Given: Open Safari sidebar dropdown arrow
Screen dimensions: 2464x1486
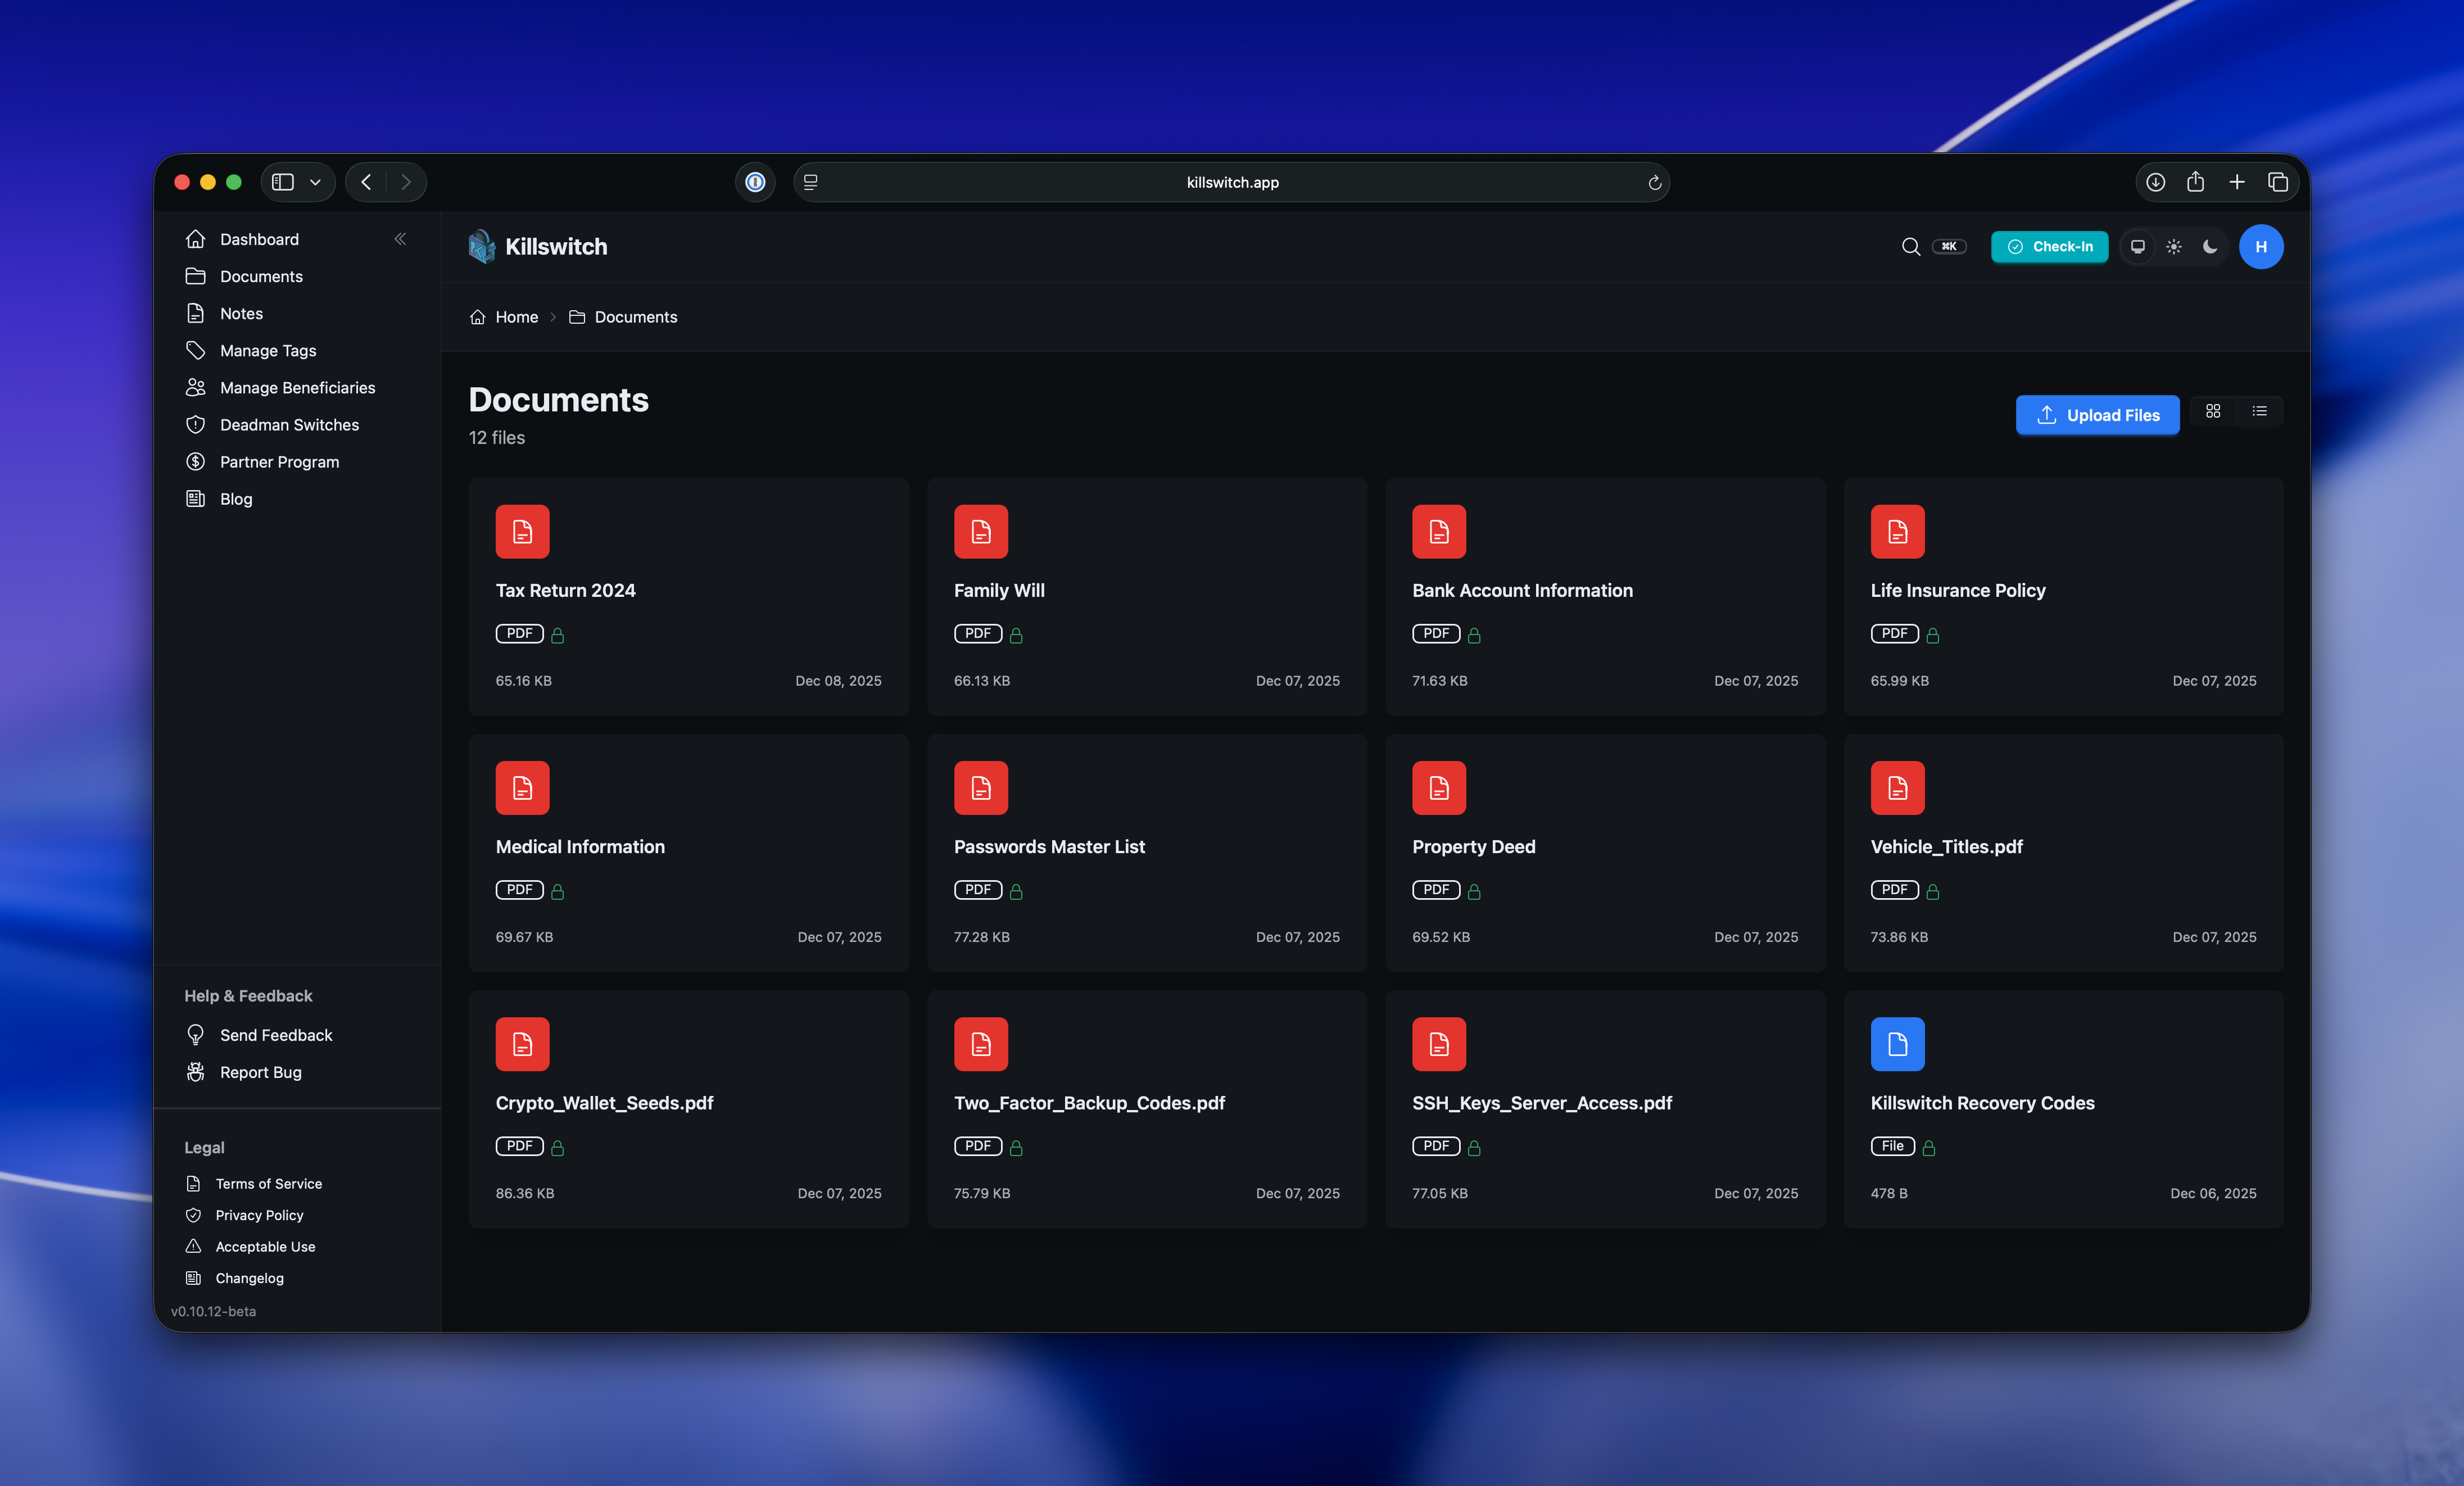Looking at the screenshot, I should click(315, 182).
